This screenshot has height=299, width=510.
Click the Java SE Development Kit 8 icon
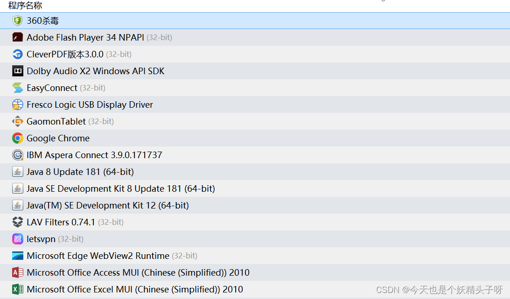pos(18,188)
